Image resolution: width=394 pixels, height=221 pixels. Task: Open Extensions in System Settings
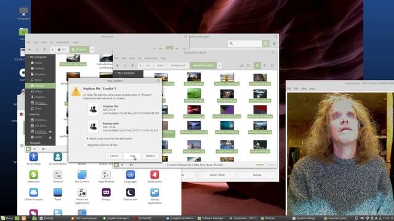(x=33, y=176)
